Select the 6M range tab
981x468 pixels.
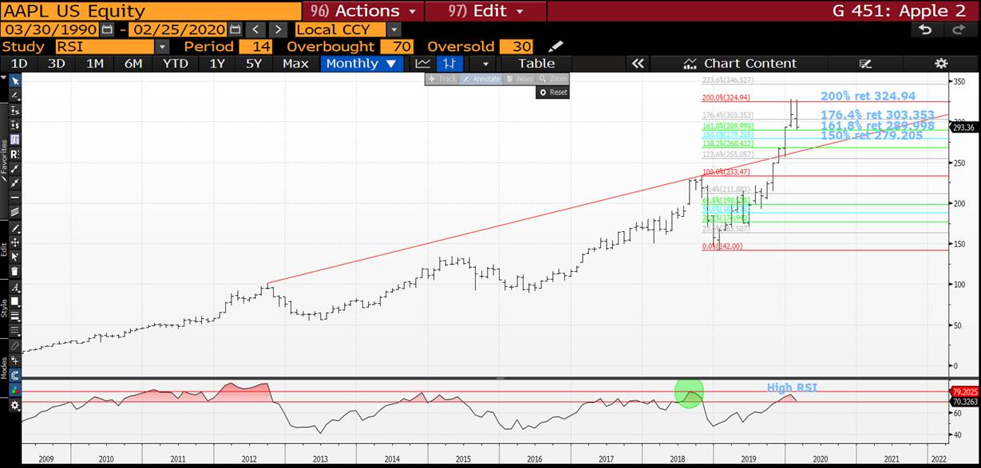click(133, 64)
